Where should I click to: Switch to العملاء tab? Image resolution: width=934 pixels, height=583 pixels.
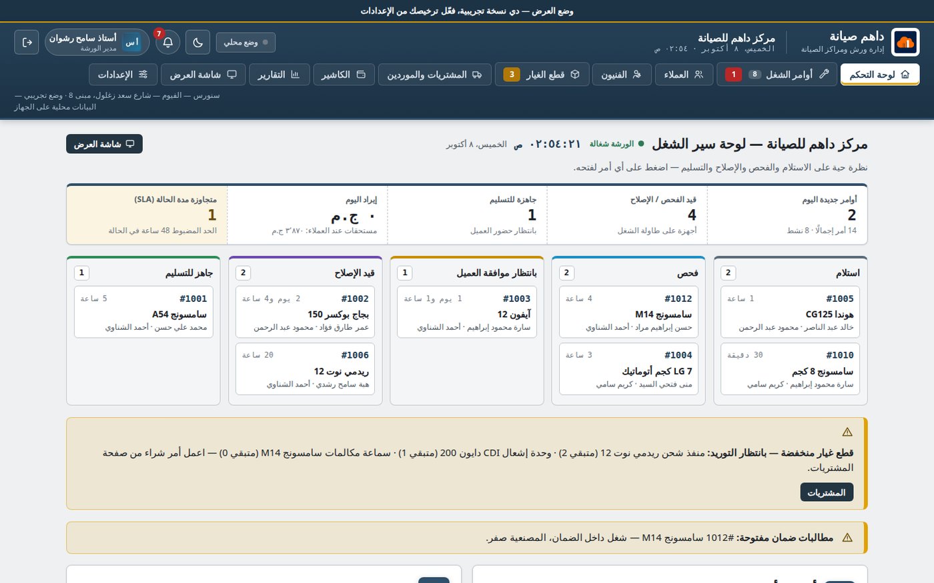pos(684,75)
